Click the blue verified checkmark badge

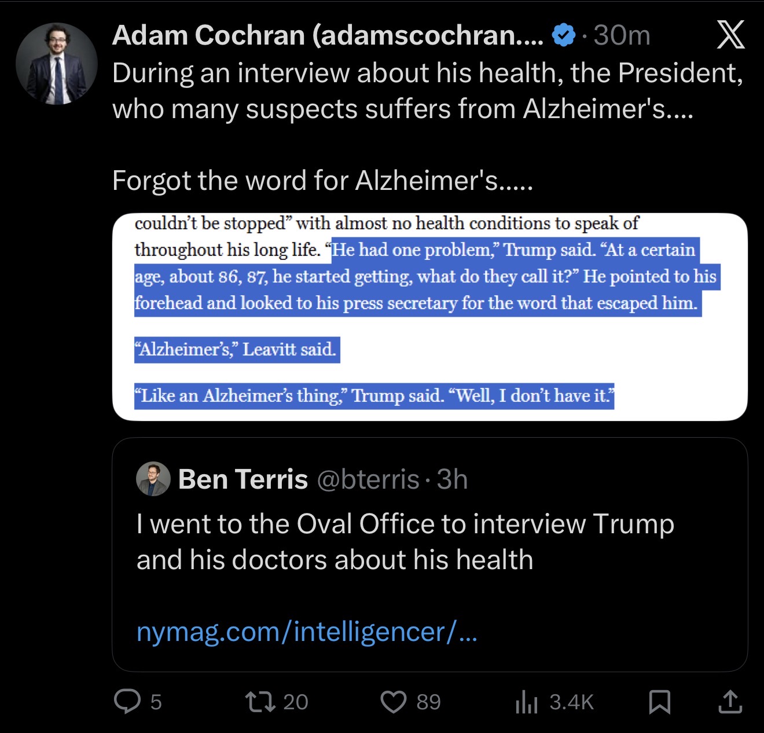[563, 35]
